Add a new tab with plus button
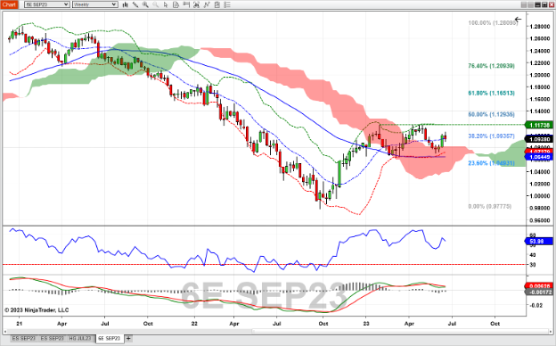556x346 pixels. click(128, 338)
